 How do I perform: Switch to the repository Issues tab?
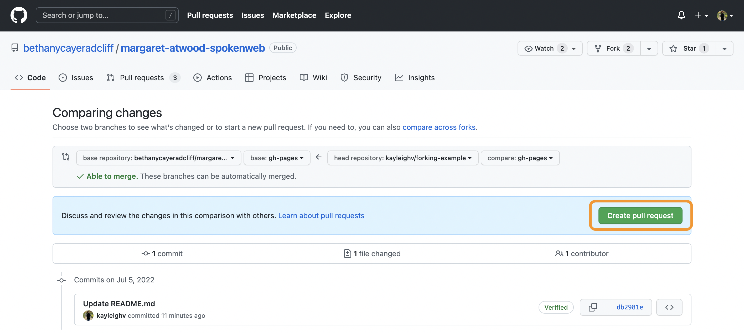(76, 78)
